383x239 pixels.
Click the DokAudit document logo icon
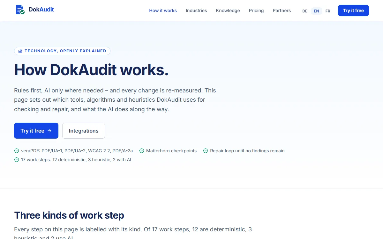[x=20, y=10]
